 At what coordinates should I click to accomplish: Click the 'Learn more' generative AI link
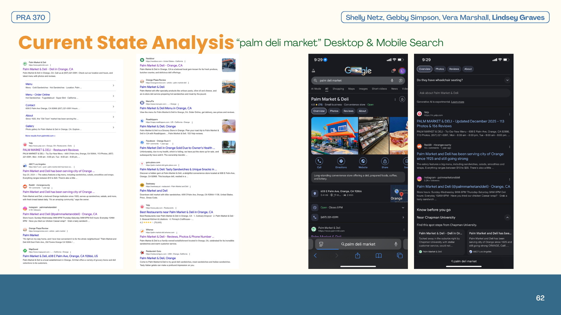[458, 102]
